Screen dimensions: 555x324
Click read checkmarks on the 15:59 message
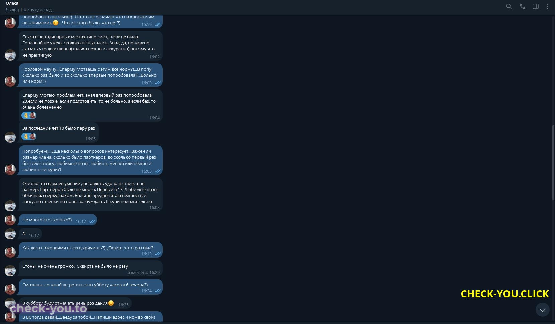tap(158, 25)
